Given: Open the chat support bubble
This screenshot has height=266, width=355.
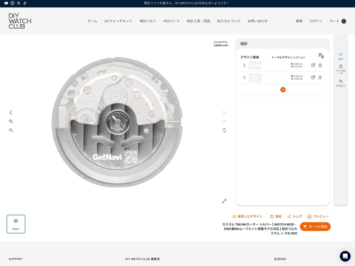Looking at the screenshot, I should pos(345,256).
